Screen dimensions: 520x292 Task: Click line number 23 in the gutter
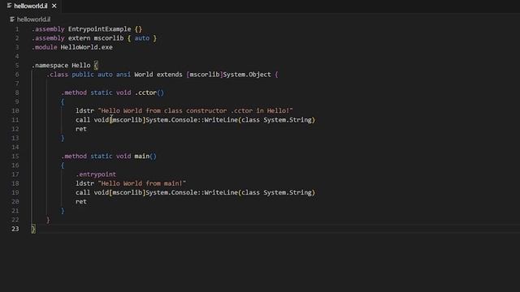(x=15, y=229)
